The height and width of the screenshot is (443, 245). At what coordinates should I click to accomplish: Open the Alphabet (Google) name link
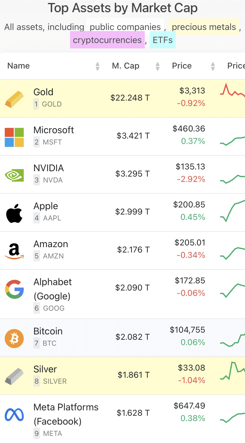click(52, 289)
